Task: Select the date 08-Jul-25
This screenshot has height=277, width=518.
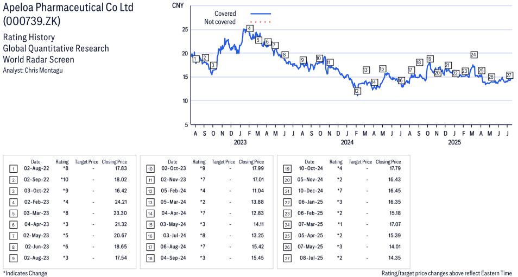Action: pyautogui.click(x=311, y=258)
